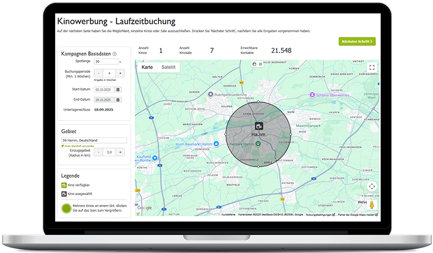Click the cinema marker icon in Hamm
The width and height of the screenshot is (433, 253).
(259, 125)
